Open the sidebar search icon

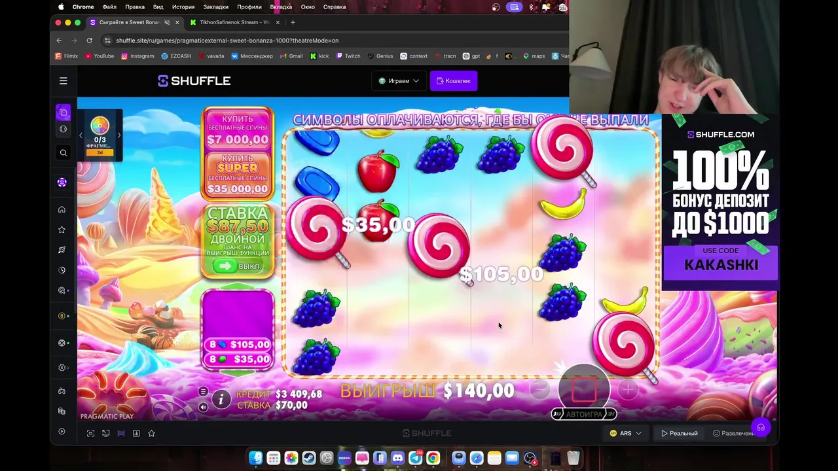(64, 153)
